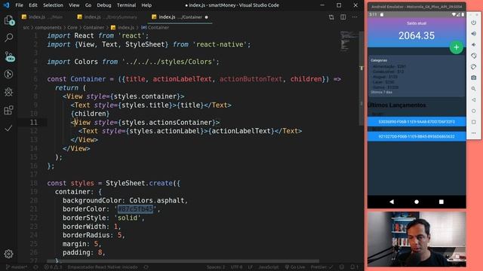Viewport: 483px width, 271px height.
Task: Click the master branch in the status bar
Action: 17,267
